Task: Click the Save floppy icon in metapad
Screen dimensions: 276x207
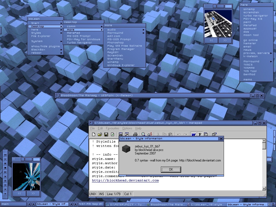Action: coord(106,134)
